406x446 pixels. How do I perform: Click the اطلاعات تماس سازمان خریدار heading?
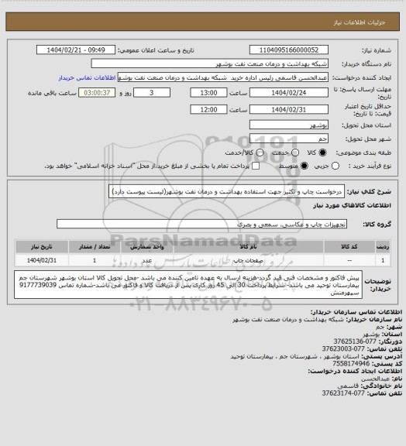[356, 312]
